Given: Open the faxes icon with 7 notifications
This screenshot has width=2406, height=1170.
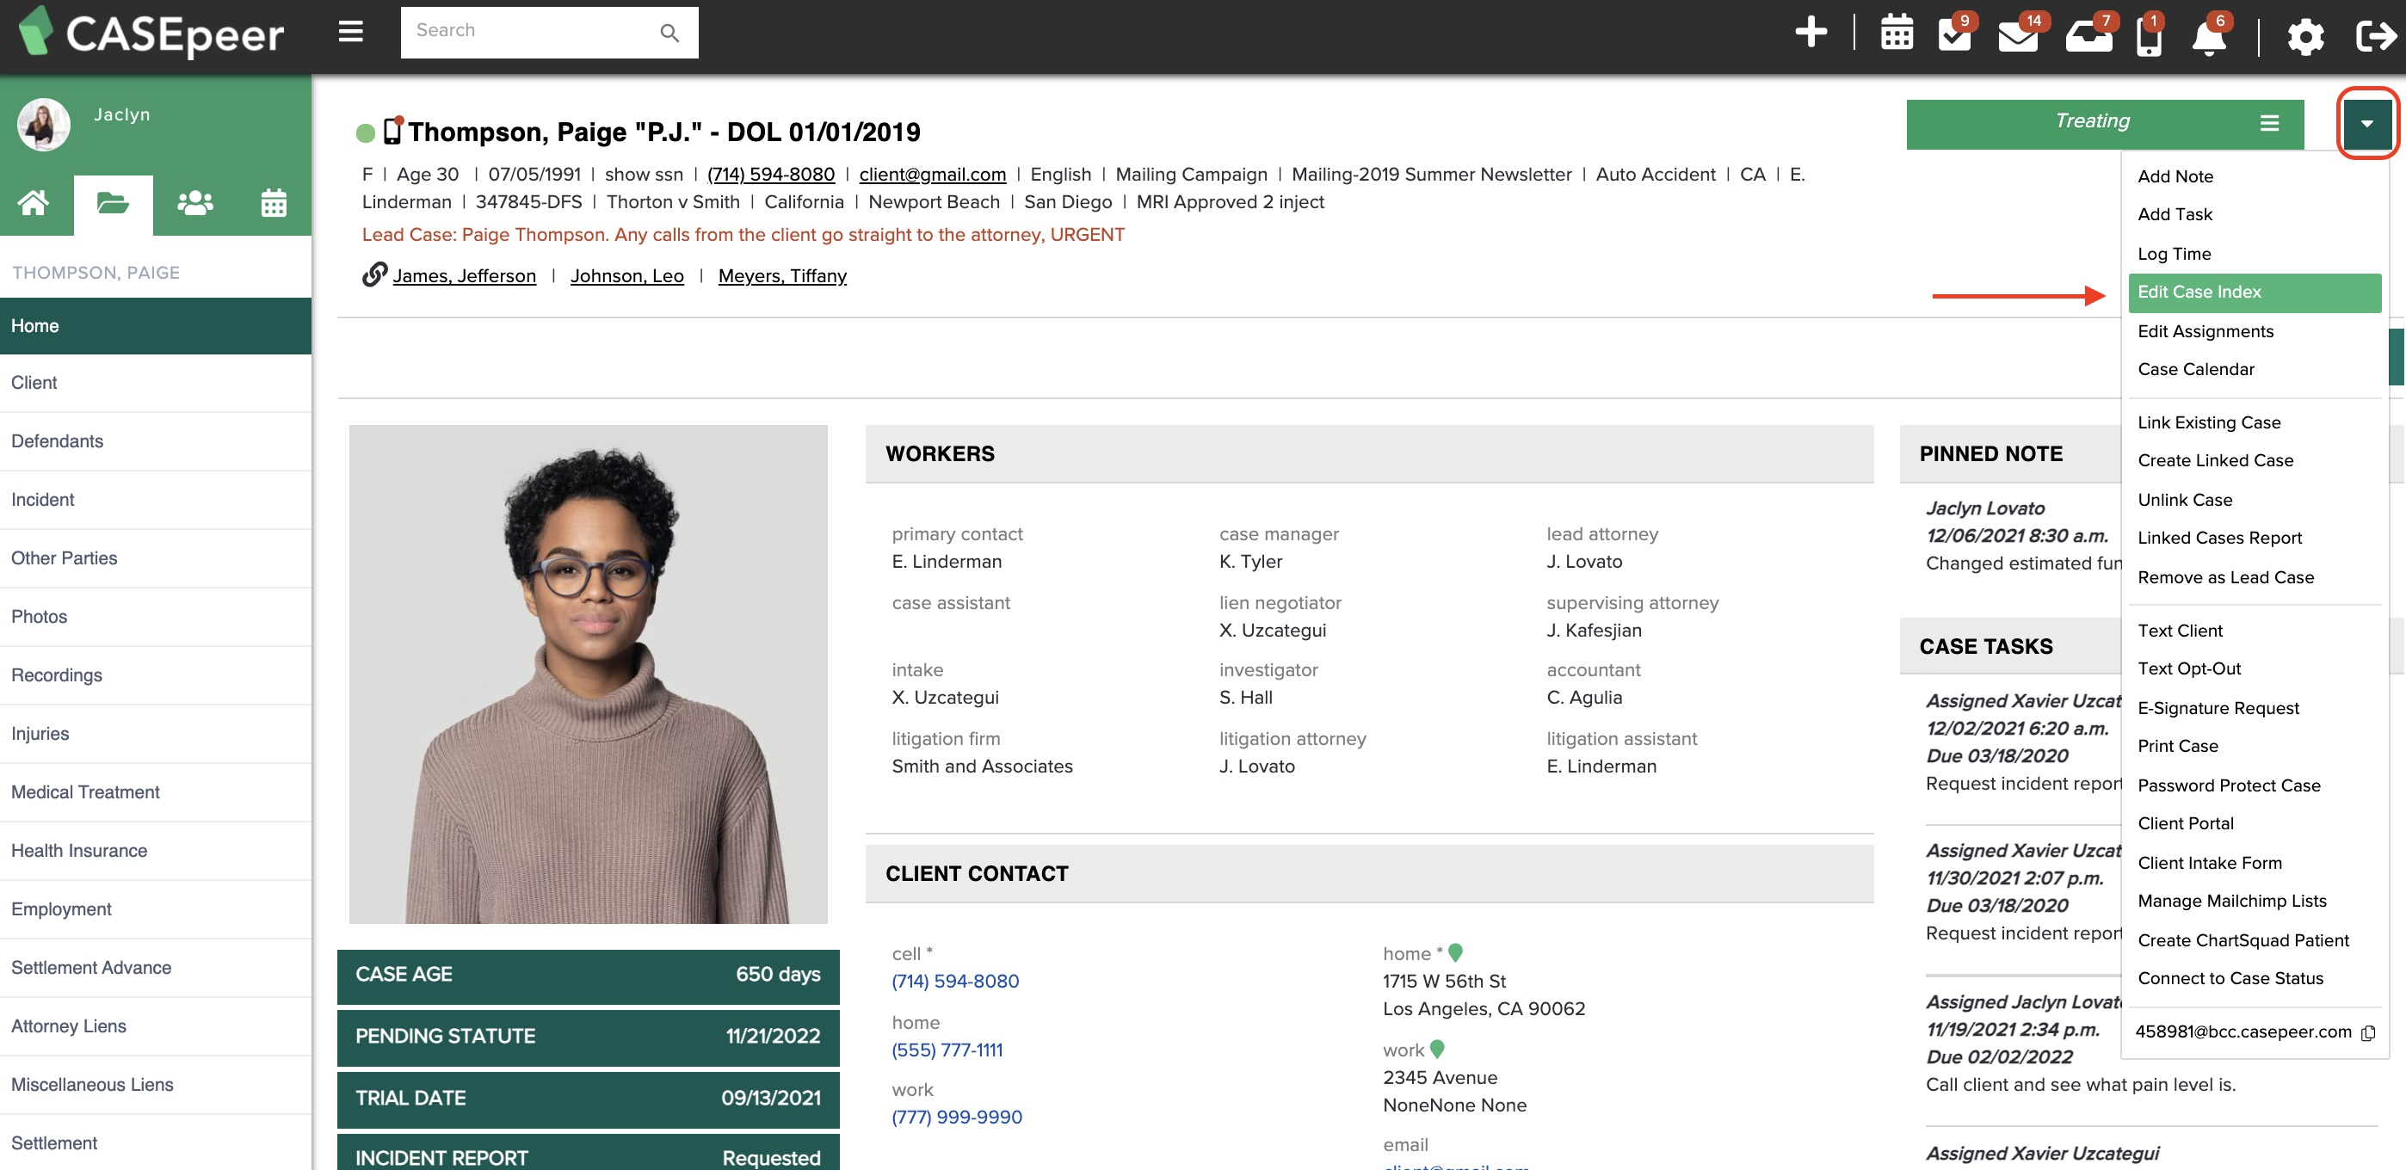Looking at the screenshot, I should tap(2087, 37).
